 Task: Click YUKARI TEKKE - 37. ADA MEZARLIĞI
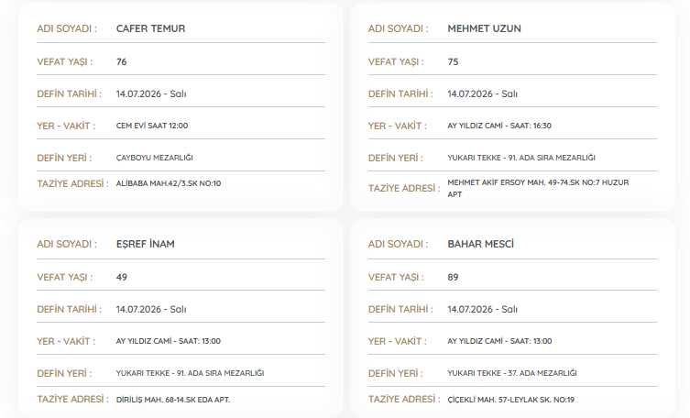[512, 373]
